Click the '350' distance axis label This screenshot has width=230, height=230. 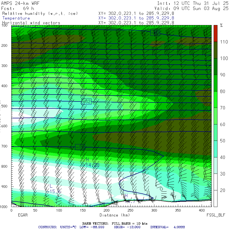178,210
